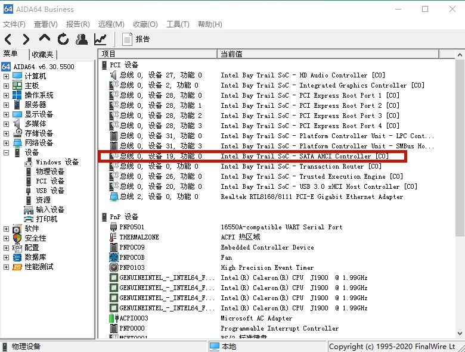Open the 工具(T) menu
Viewport: 465px width, 352px height.
coord(178,24)
